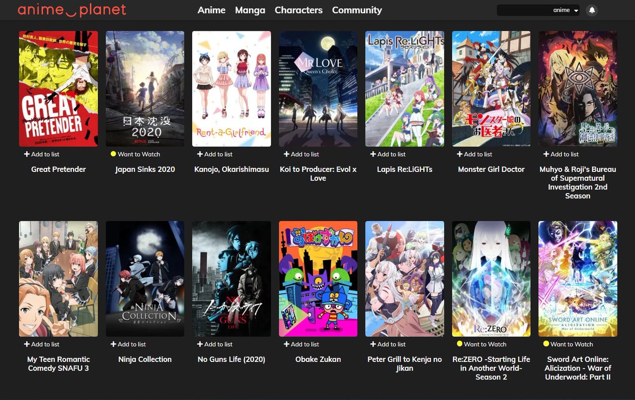The image size is (635, 400).
Task: Open Mr Love Queen's Choice poster
Action: pos(318,89)
